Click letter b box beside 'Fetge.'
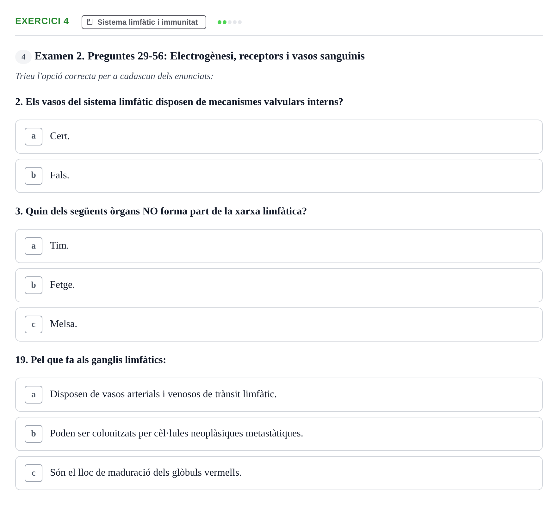This screenshot has height=506, width=558. click(34, 285)
